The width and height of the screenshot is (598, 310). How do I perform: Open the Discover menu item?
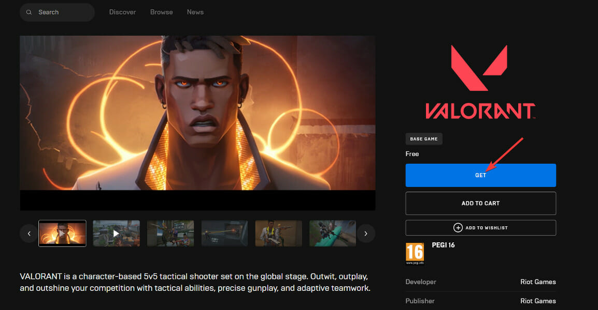122,12
